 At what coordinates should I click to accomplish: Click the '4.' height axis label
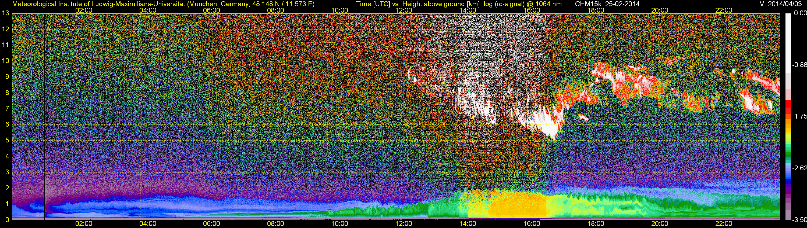tap(8, 156)
